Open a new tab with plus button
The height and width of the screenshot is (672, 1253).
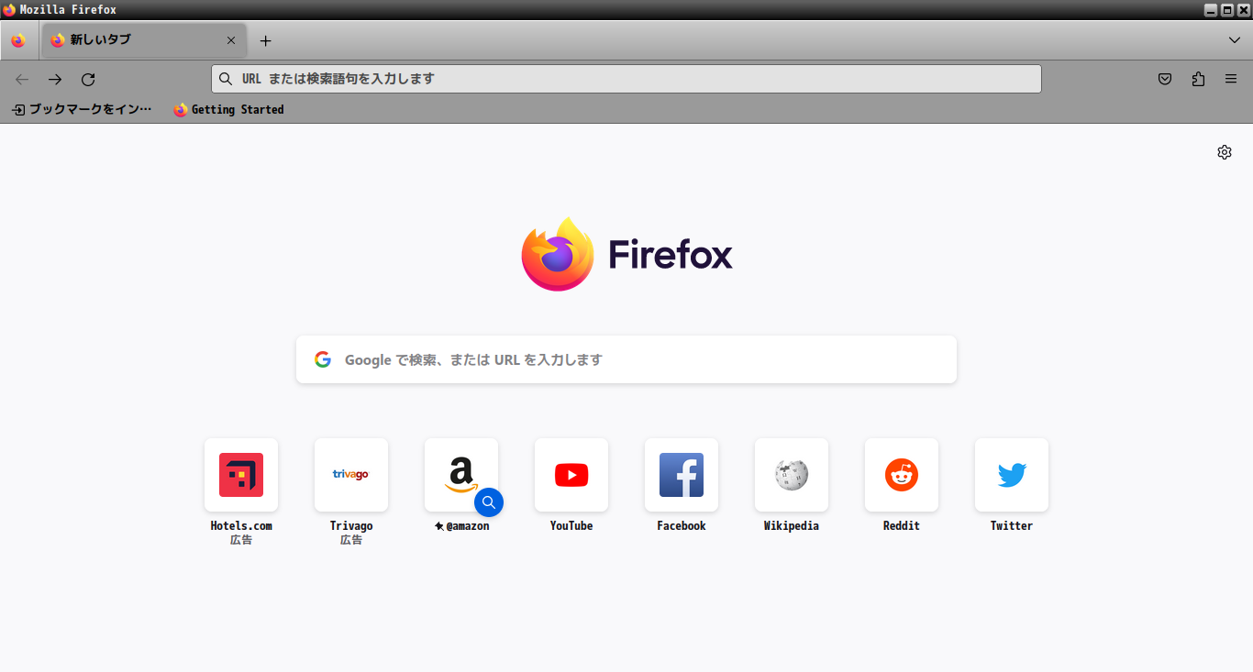(x=266, y=40)
